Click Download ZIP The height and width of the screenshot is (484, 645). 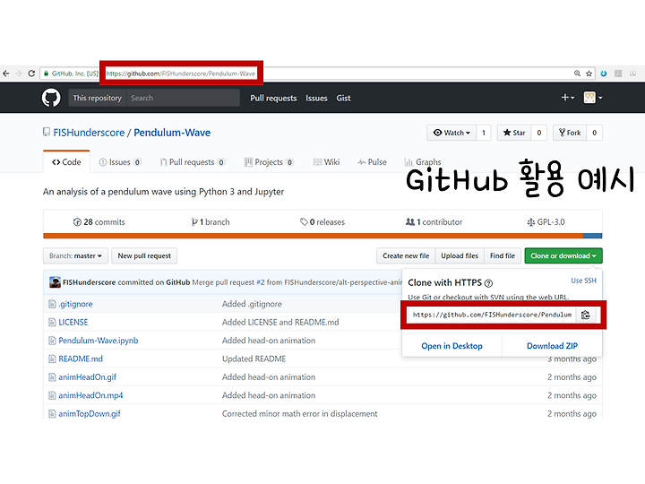[x=552, y=346]
